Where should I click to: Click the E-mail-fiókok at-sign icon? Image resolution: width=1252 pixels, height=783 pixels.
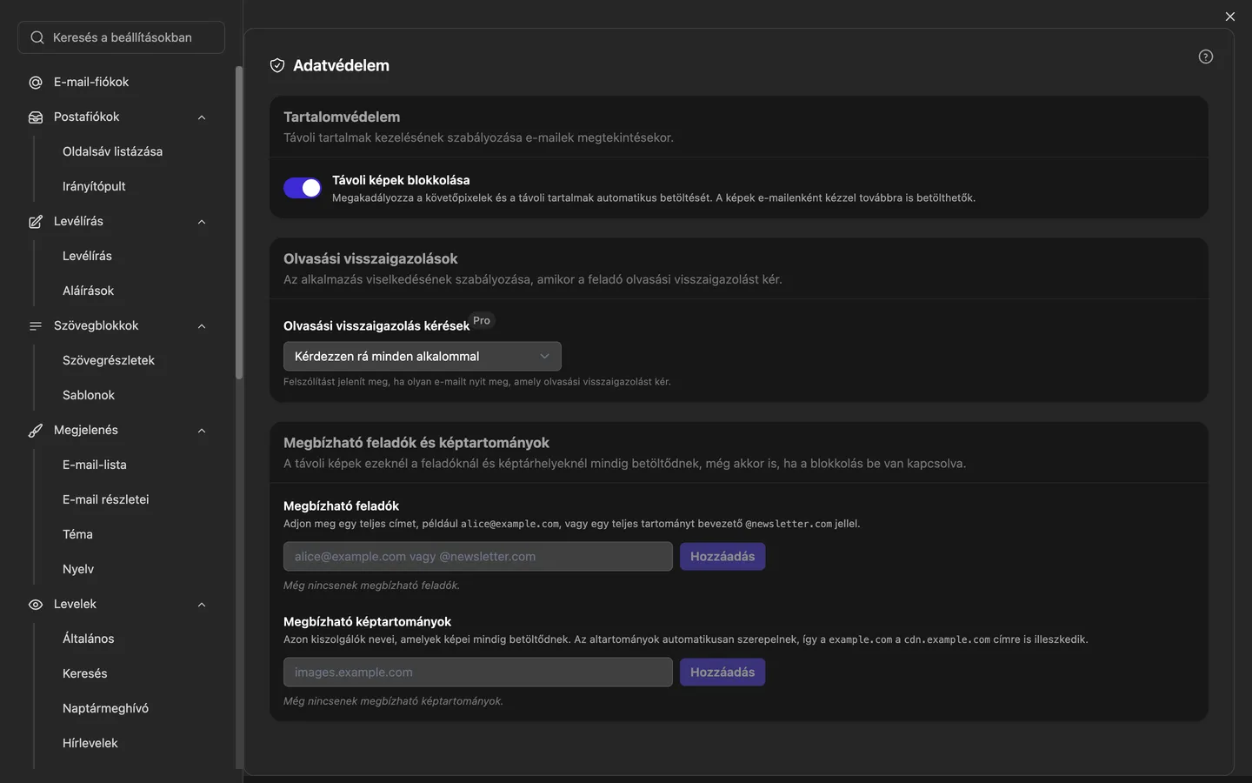pyautogui.click(x=36, y=83)
